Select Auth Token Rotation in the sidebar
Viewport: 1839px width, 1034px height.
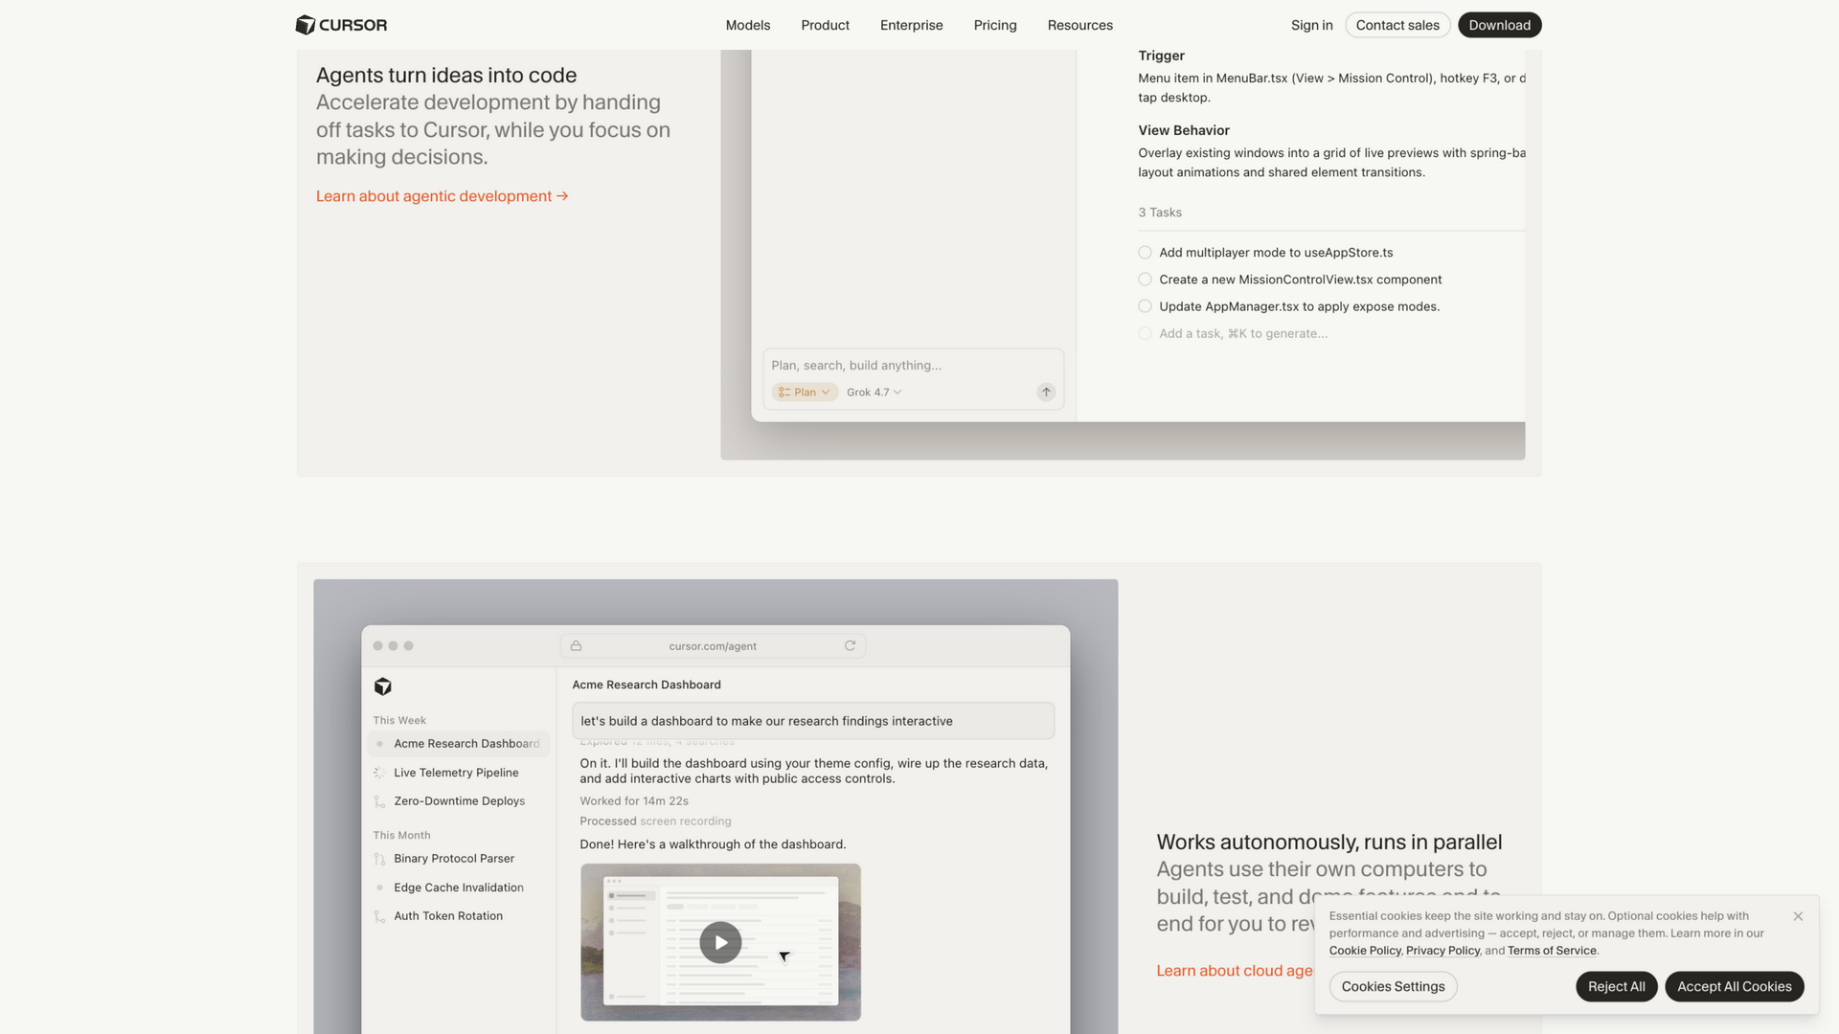(458, 916)
